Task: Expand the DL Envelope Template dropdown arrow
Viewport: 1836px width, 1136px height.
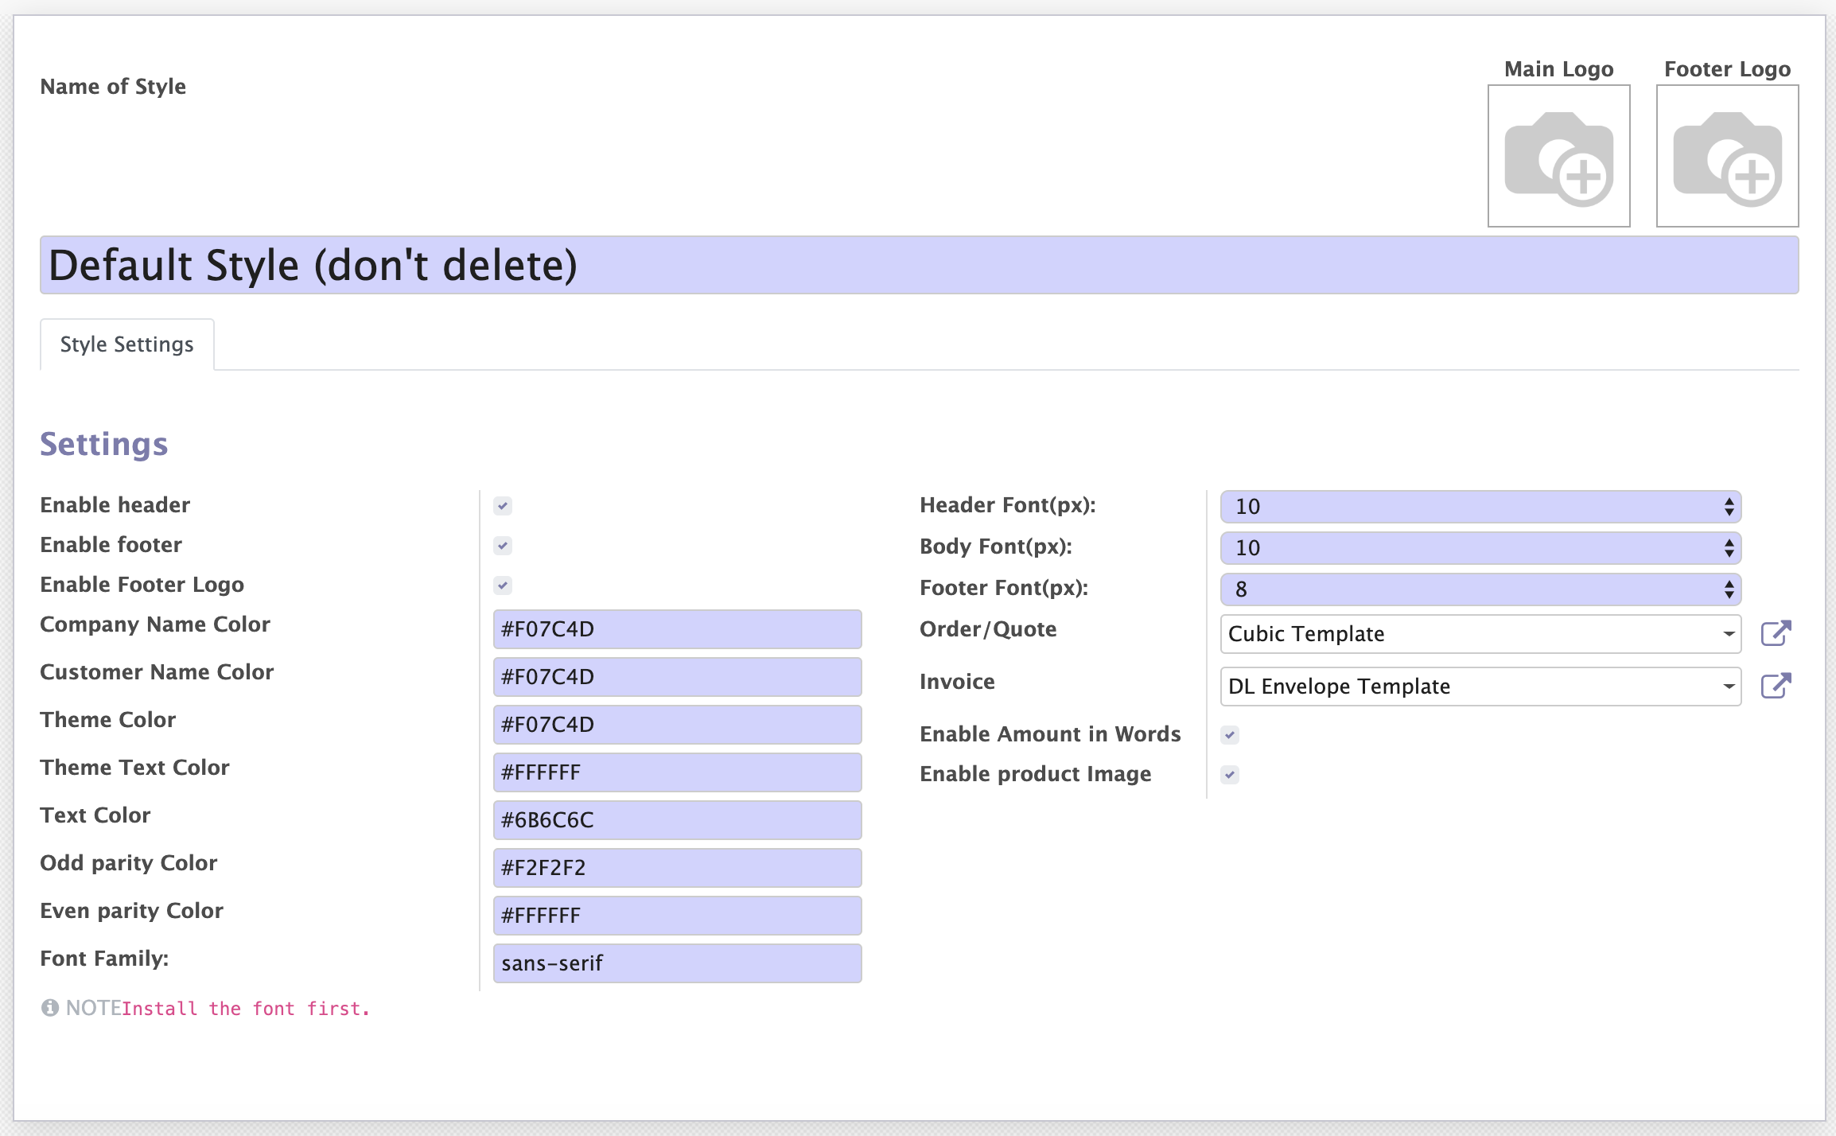Action: click(1729, 687)
